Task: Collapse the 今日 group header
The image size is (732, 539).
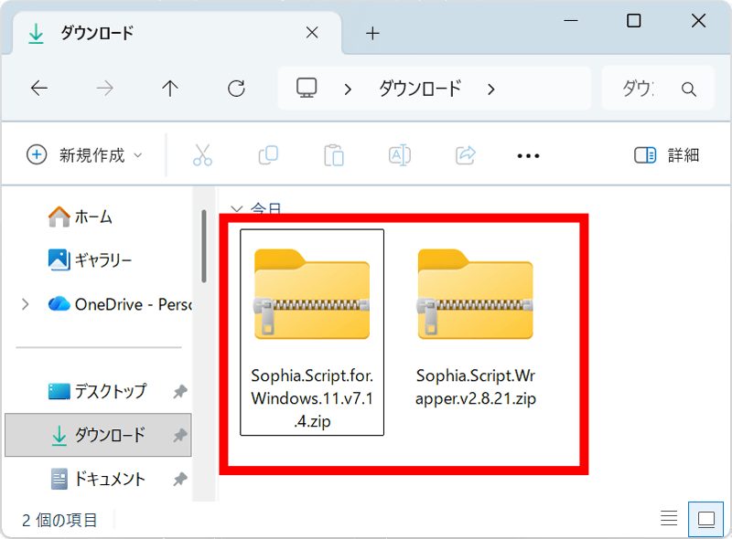Action: 238,209
